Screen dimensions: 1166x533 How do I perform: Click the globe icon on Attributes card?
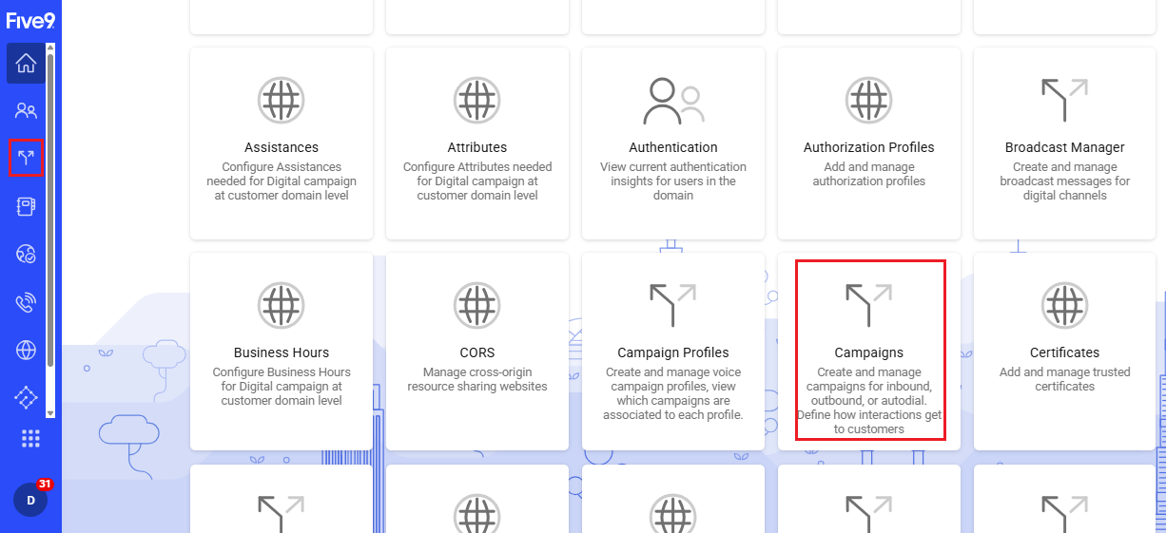point(476,100)
